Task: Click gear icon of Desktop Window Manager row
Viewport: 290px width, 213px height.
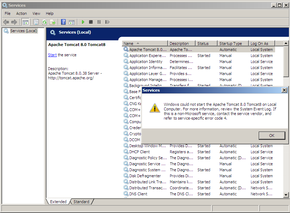Action: pos(126,146)
